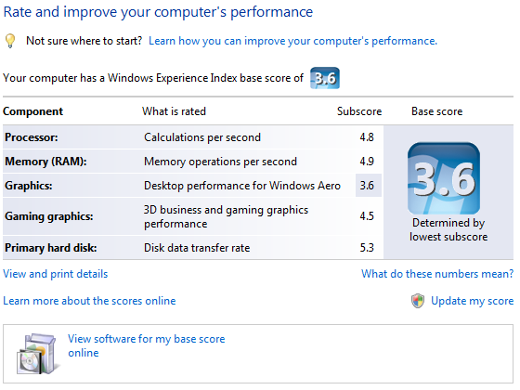Click the software box and CD icon

[x=37, y=354]
